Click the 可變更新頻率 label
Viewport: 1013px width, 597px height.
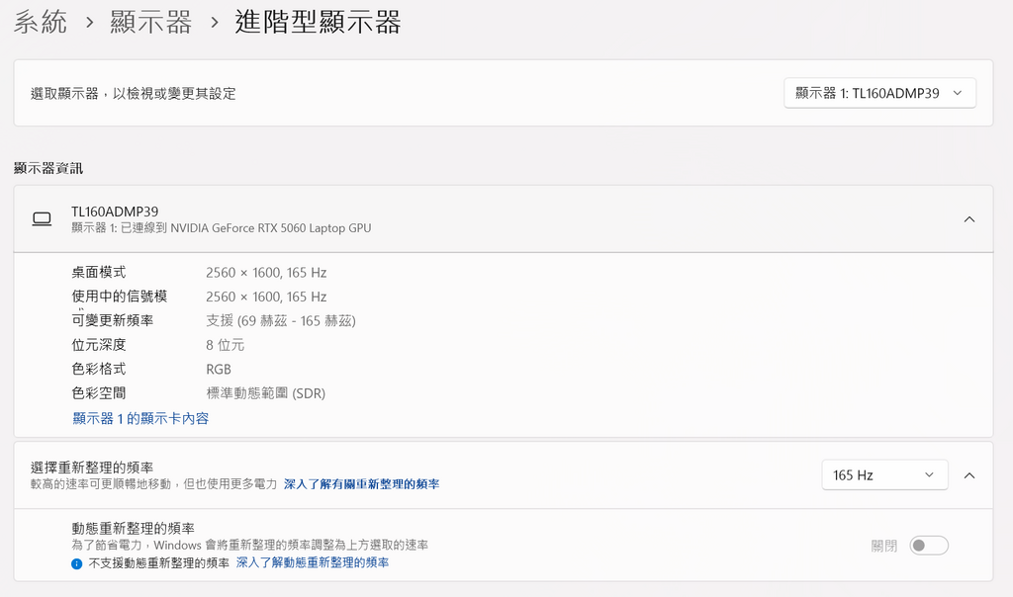pos(113,320)
